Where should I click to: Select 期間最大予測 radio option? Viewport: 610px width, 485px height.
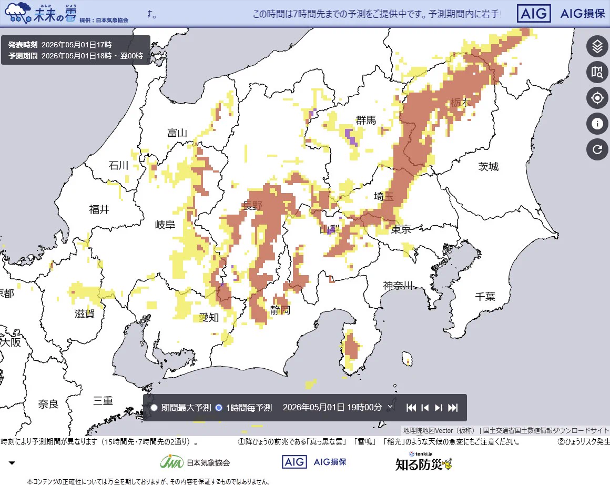click(x=154, y=408)
